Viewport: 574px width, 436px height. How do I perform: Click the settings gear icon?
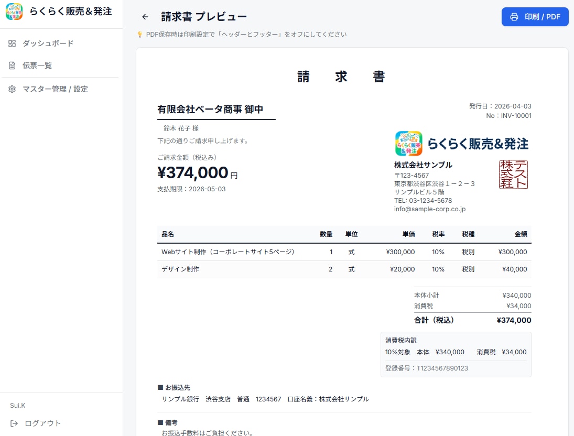(12, 89)
